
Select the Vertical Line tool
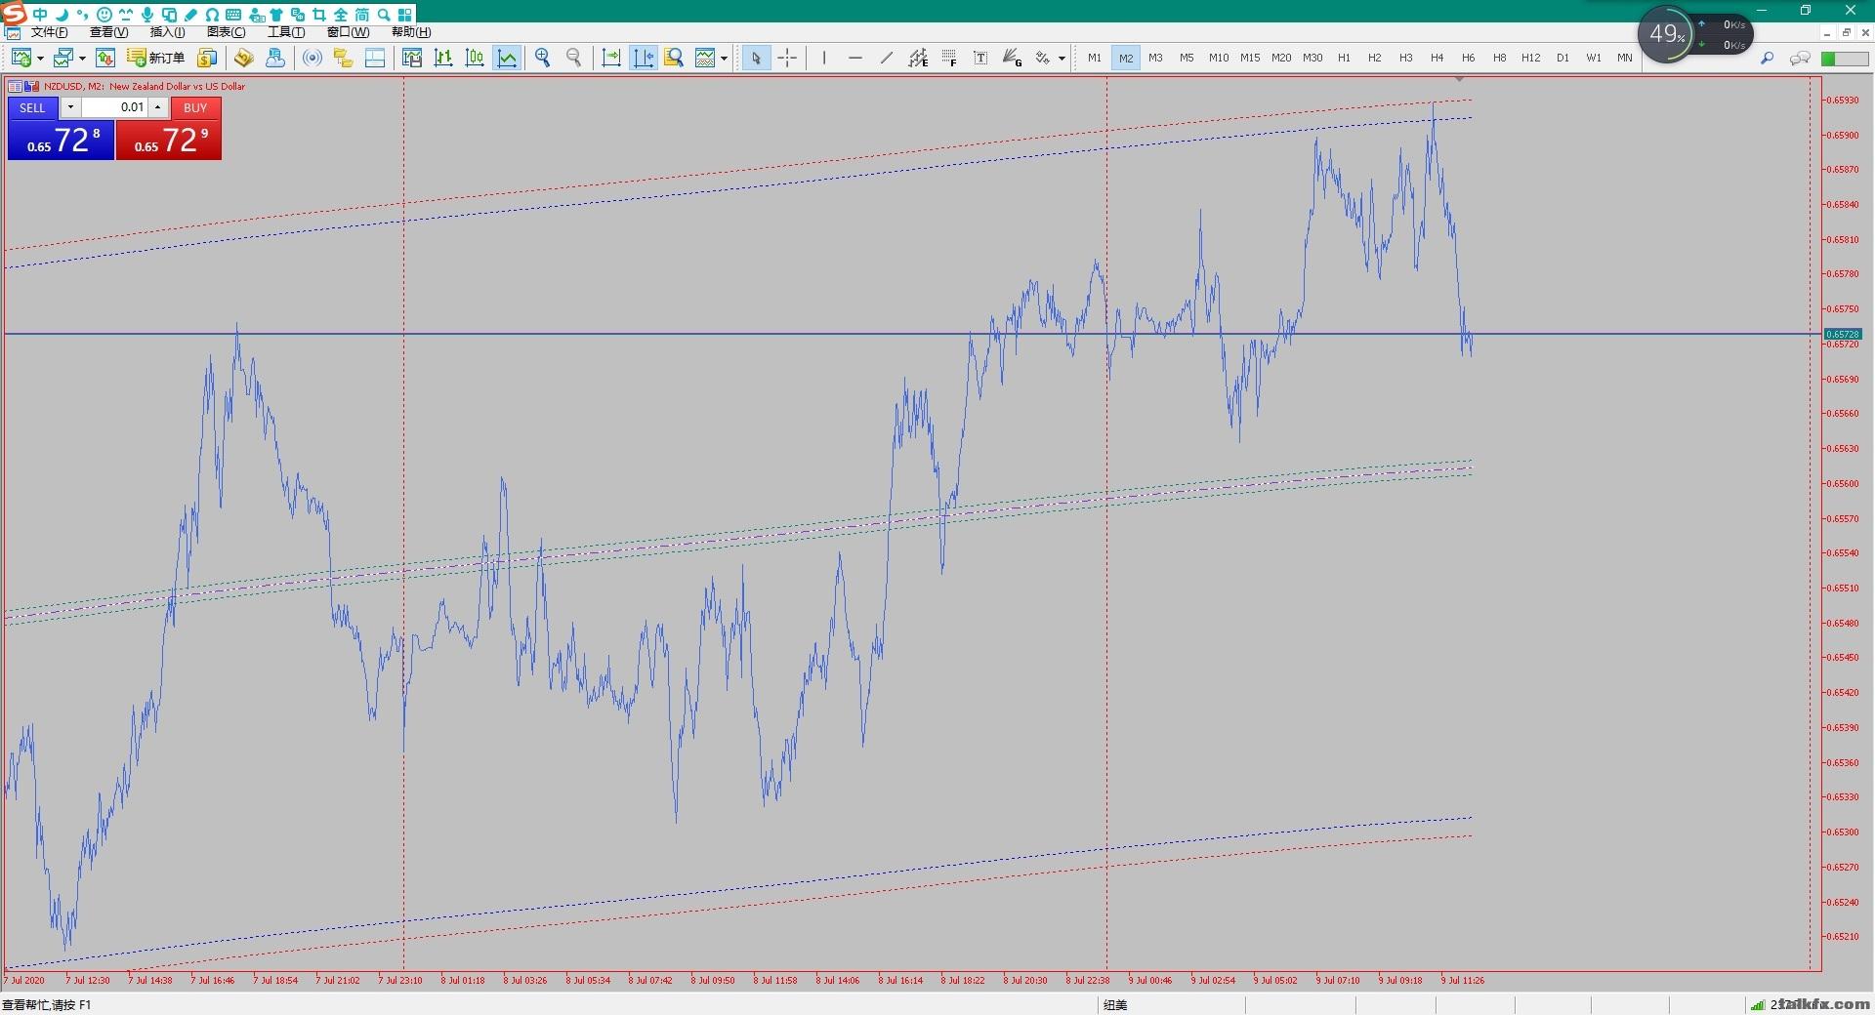(x=824, y=59)
